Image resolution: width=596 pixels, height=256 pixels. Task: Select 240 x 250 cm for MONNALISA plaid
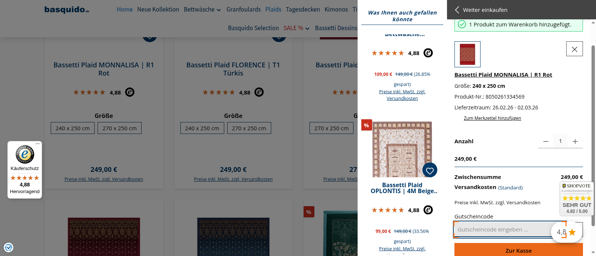point(73,128)
